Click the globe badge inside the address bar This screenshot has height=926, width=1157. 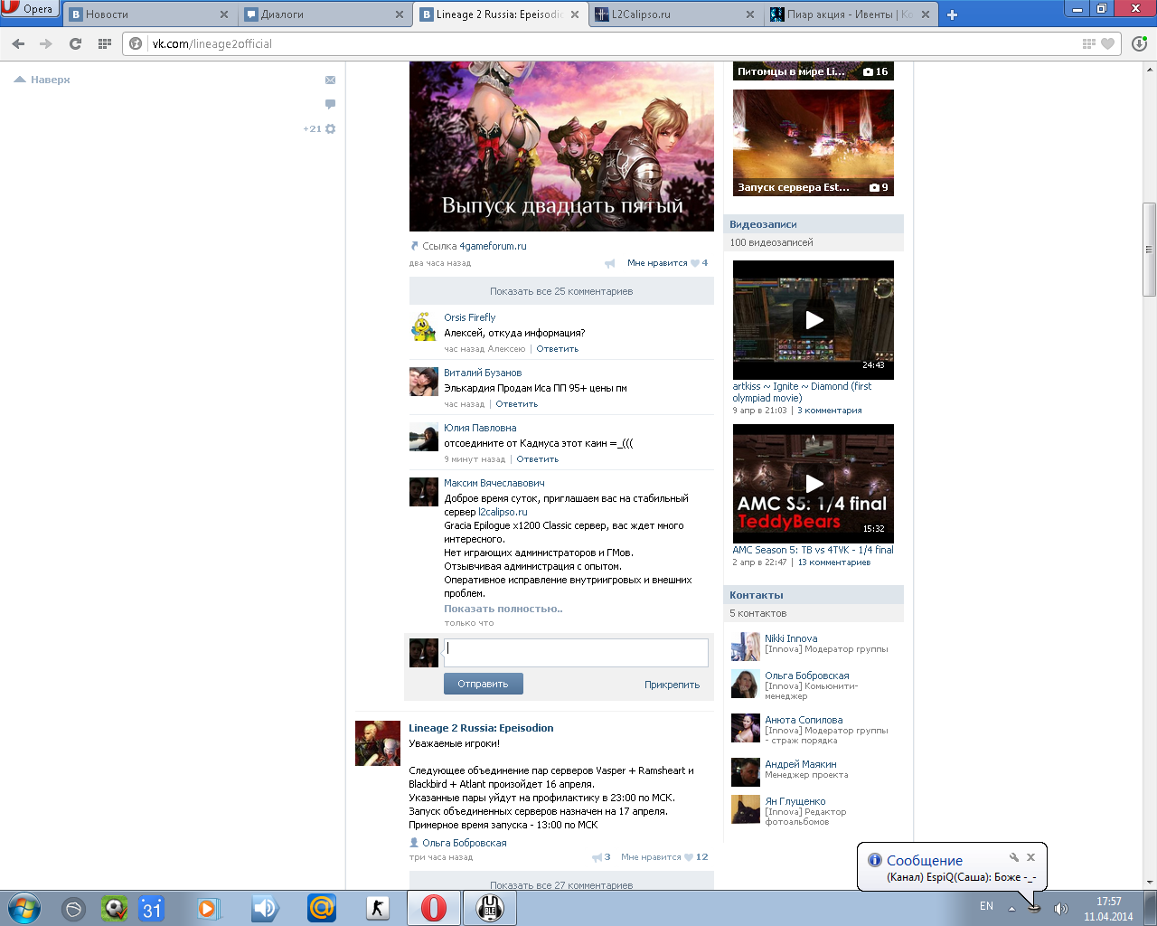point(136,43)
